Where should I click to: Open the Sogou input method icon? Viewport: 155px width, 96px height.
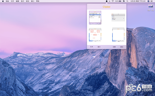[x=124, y=1]
